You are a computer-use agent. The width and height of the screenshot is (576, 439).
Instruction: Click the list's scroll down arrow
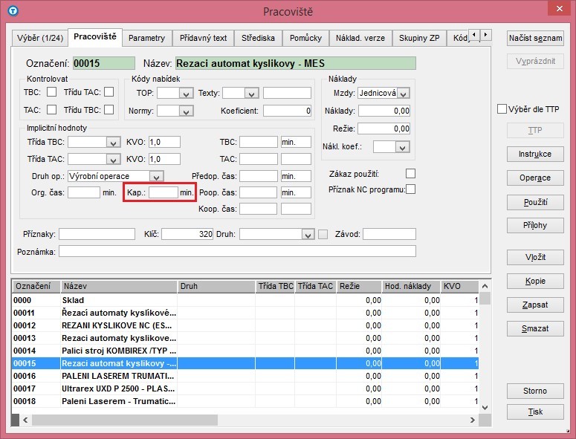[485, 408]
